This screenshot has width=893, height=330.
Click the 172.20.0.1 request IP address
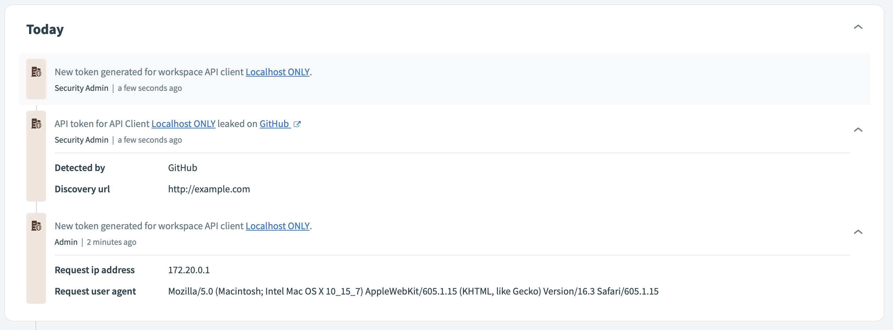189,270
